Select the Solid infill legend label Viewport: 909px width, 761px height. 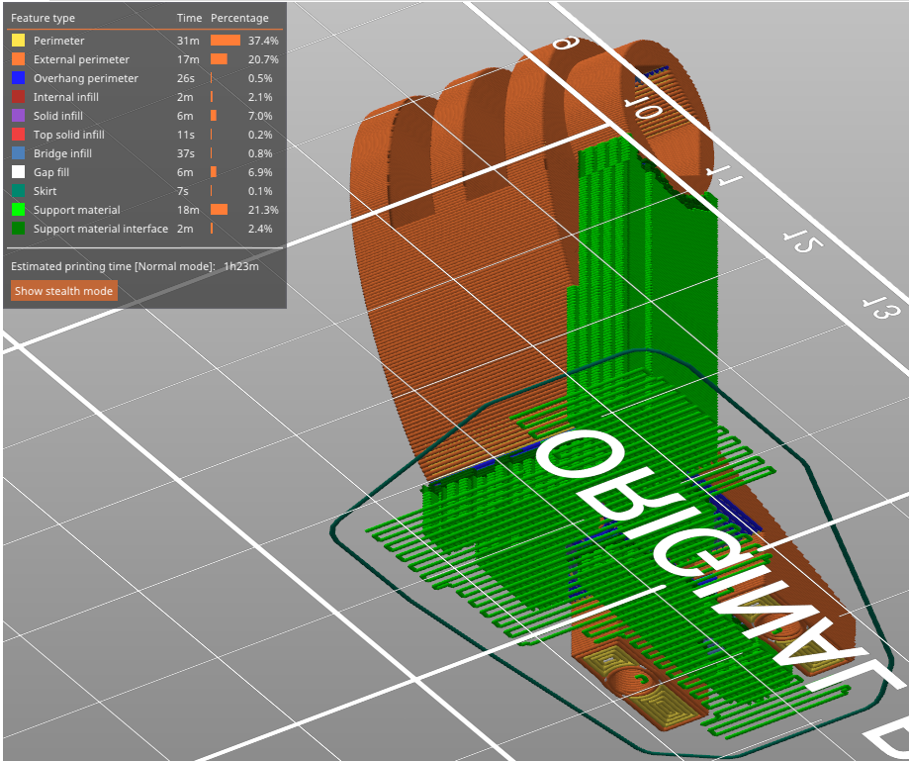tap(58, 116)
